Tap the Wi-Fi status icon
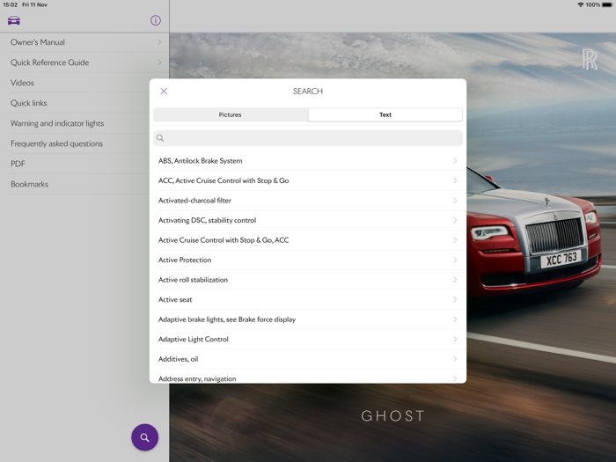This screenshot has width=616, height=462. click(x=580, y=4)
